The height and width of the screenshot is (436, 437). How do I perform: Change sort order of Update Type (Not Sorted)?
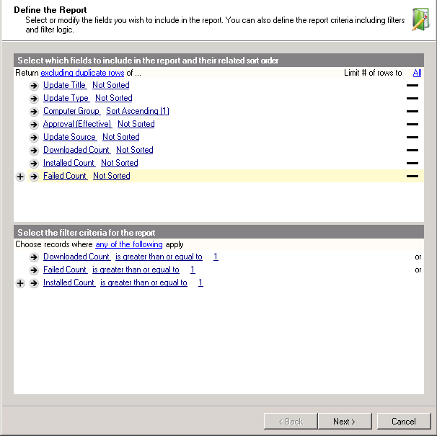114,98
